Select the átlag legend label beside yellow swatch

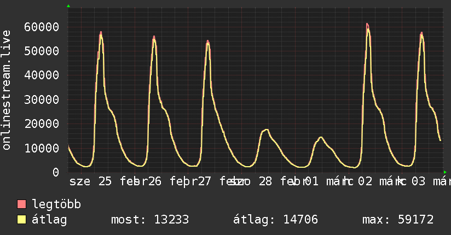49,220
